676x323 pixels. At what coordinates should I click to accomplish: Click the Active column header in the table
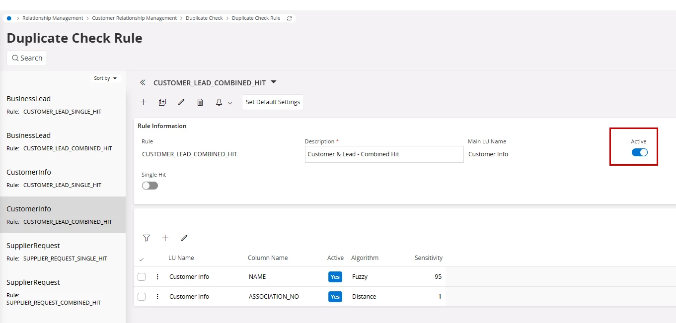click(335, 258)
